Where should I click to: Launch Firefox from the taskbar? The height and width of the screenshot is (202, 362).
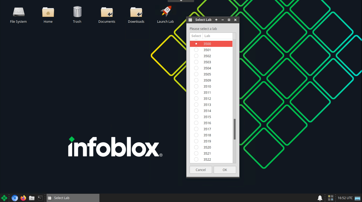point(23,198)
